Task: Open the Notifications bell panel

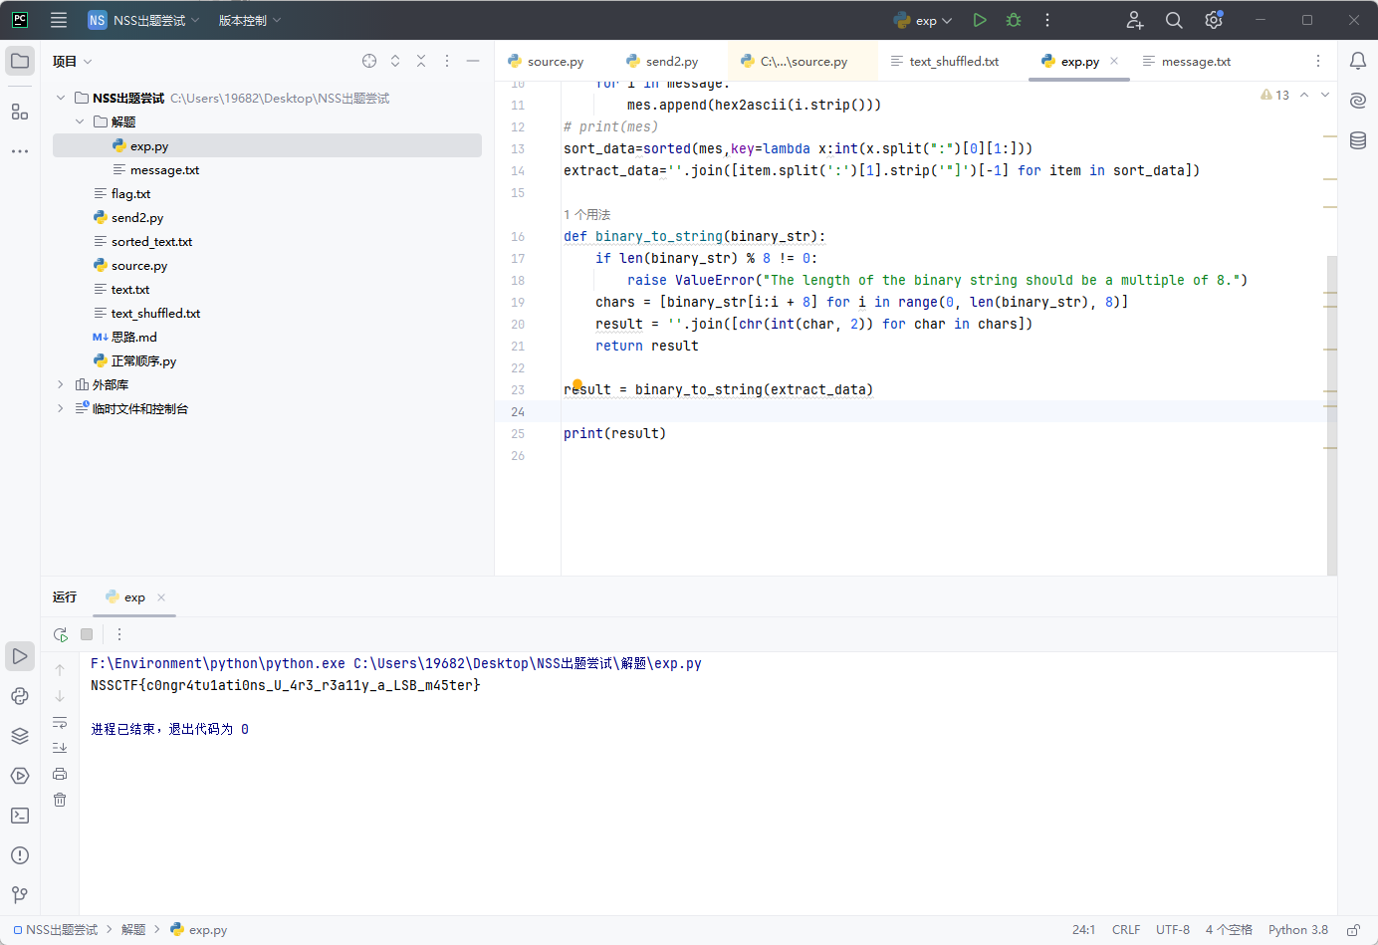Action: click(x=1358, y=61)
